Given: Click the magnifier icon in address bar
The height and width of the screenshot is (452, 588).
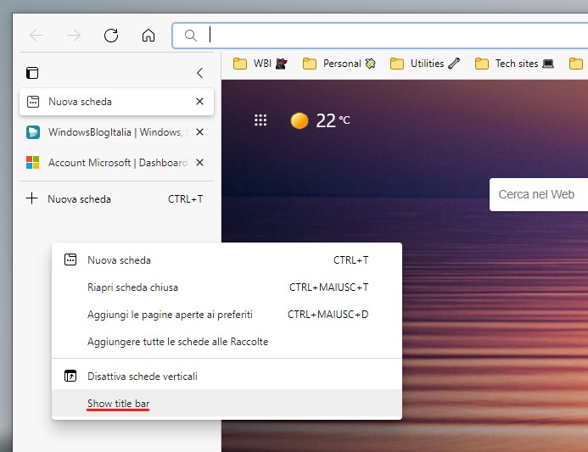Looking at the screenshot, I should [191, 36].
